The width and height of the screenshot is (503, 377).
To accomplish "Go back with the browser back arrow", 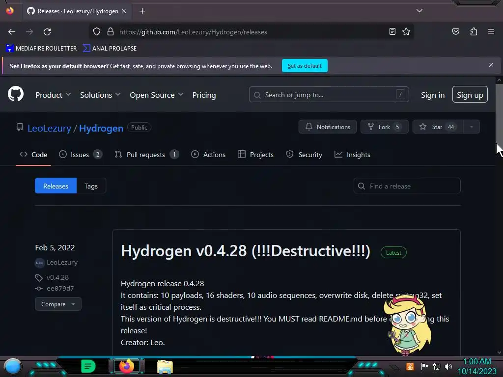I will point(12,32).
